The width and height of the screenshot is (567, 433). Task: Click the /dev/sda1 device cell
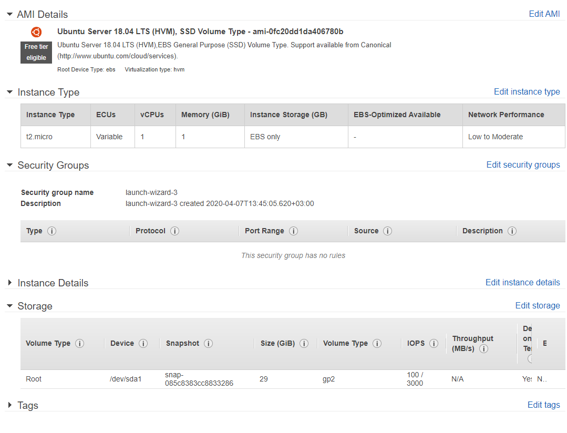point(126,379)
